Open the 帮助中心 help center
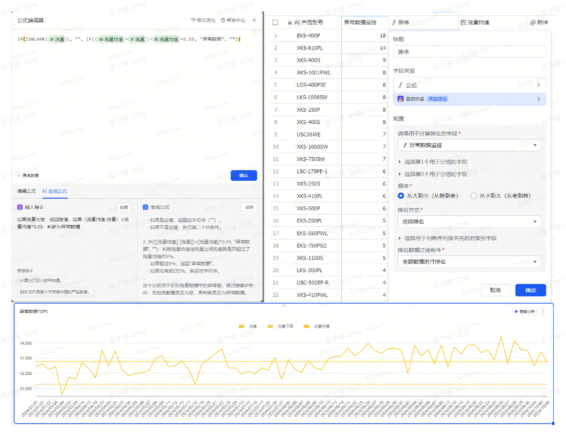 [223, 20]
